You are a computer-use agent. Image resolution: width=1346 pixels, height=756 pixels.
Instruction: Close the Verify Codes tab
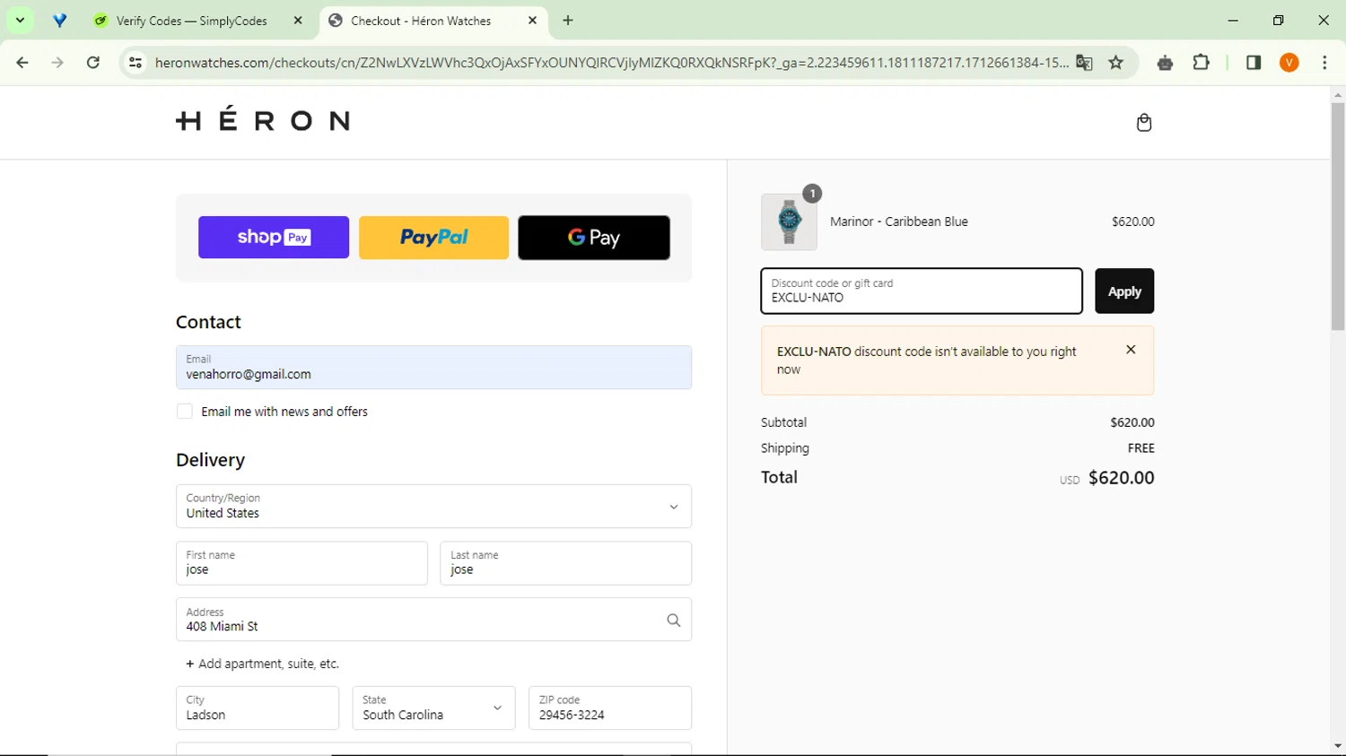(298, 21)
